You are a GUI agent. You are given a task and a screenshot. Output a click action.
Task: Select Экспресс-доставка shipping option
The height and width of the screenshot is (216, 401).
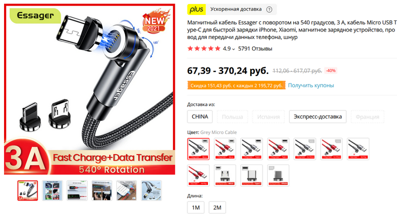[x=318, y=116]
